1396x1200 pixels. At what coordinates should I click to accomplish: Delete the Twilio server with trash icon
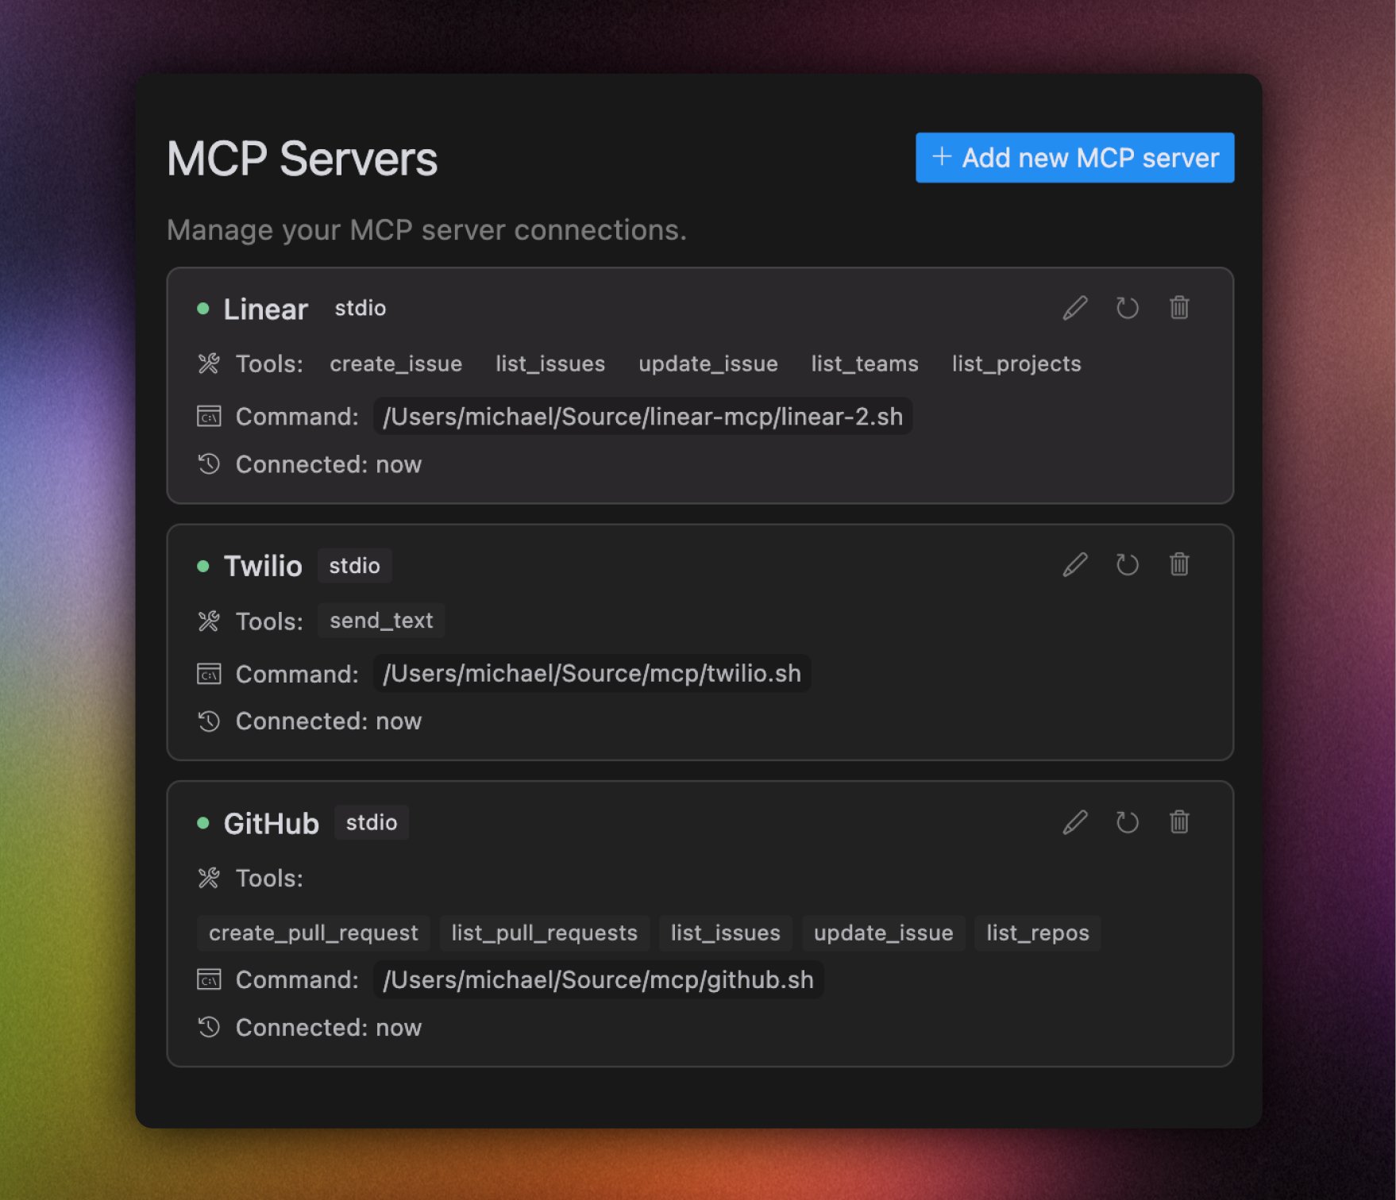point(1179,563)
